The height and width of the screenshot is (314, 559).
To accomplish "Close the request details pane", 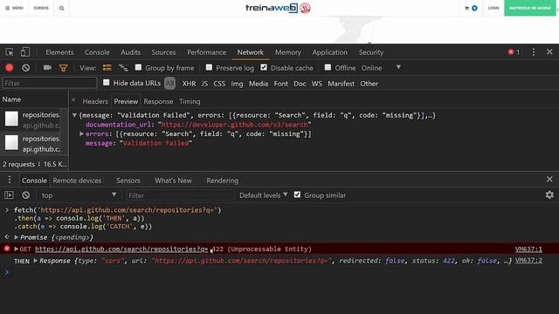I will pos(73,100).
